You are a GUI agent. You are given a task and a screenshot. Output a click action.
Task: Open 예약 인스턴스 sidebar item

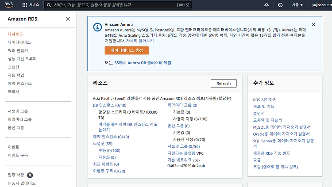19,84
